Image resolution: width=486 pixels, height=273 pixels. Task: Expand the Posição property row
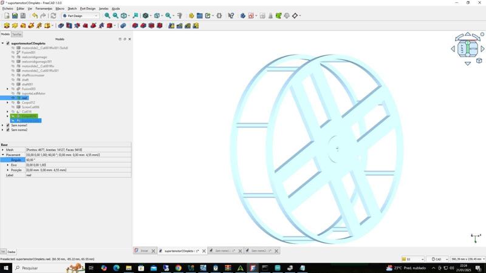coord(7,170)
